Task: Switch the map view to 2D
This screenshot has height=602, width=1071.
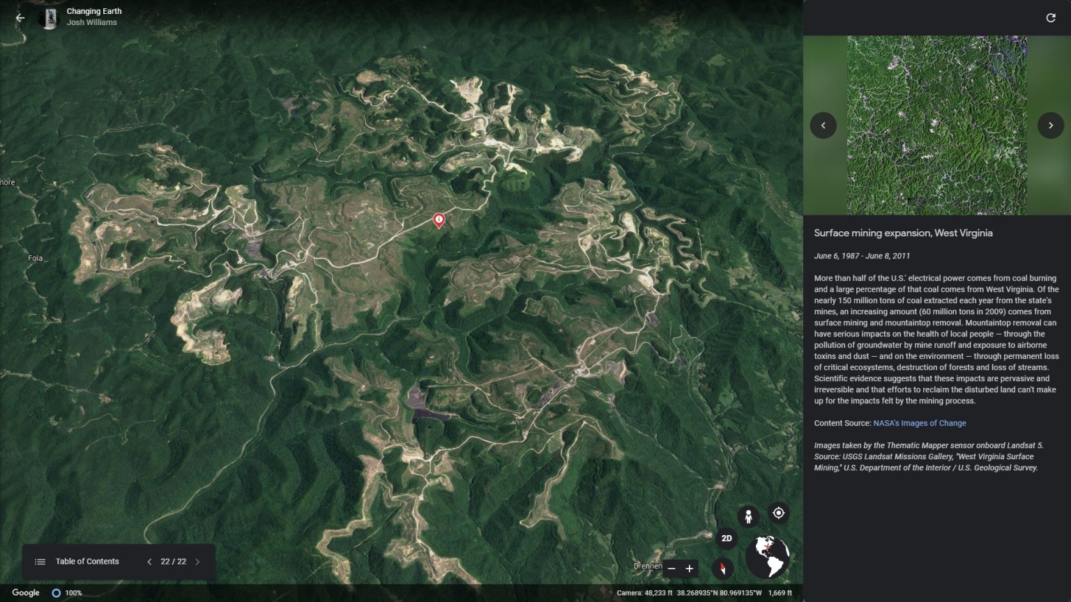Action: [725, 538]
